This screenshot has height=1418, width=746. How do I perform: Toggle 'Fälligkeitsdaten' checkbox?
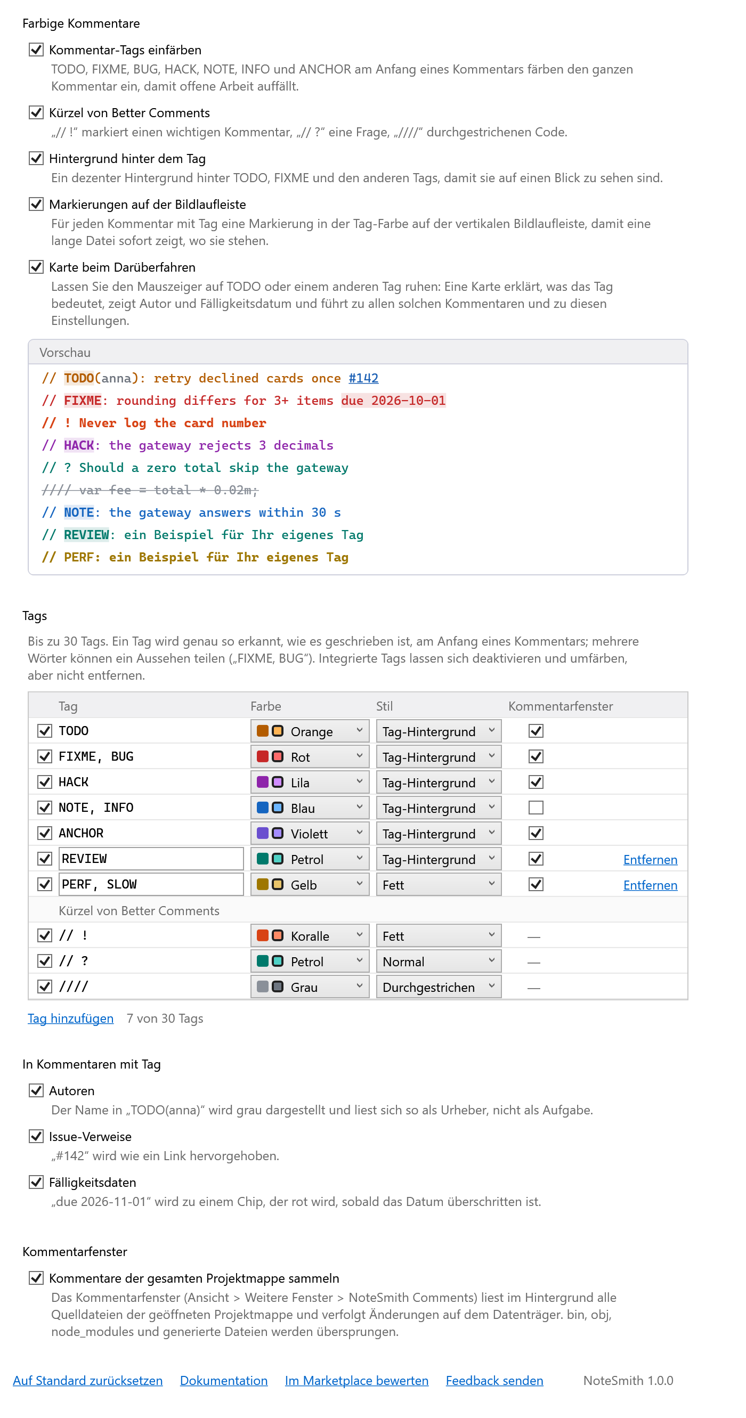(x=36, y=1182)
